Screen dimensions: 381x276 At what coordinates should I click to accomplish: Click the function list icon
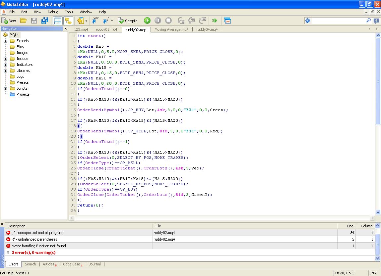coord(106,21)
